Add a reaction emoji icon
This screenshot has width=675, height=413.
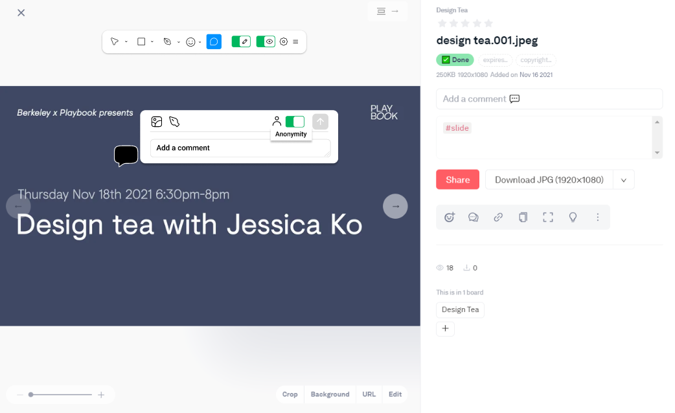click(x=450, y=218)
